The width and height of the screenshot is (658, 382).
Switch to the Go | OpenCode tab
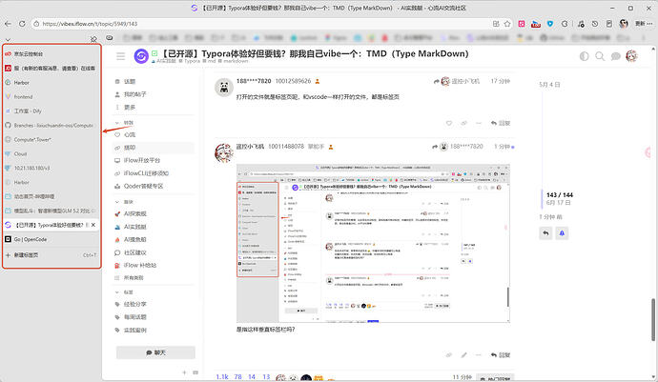[x=51, y=239]
